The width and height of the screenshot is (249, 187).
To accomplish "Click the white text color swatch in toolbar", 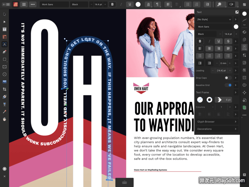I will coord(138,4).
